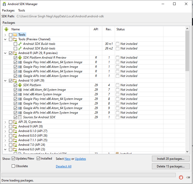
Task: Click the scrollbar up arrow
Action: [187, 29]
